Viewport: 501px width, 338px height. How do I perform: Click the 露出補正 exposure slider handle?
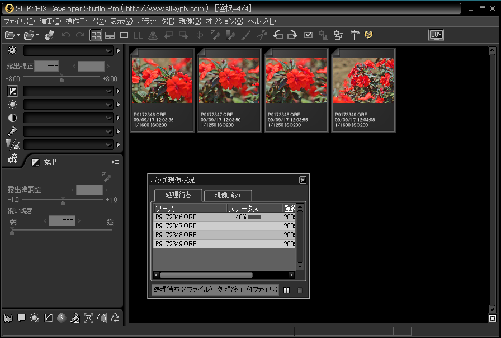[62, 79]
